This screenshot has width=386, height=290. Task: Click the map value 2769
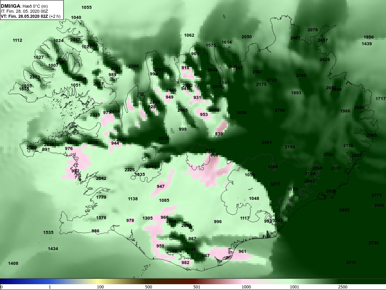301,75
